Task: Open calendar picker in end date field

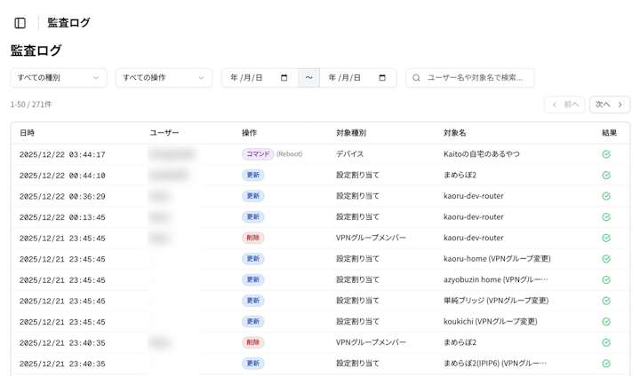Action: 382,78
